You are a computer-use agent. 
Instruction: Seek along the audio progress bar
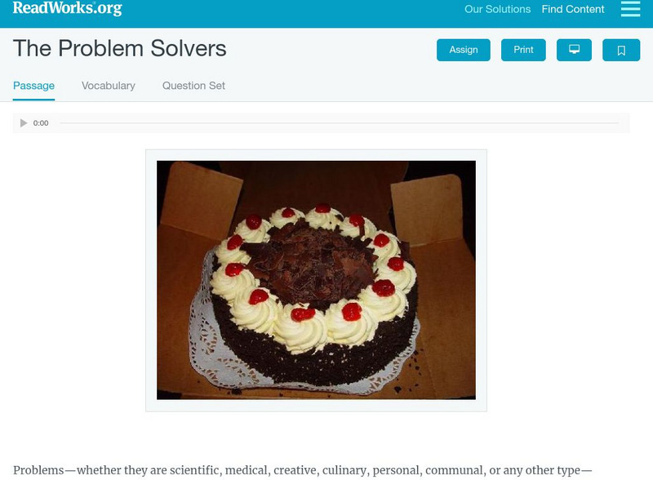point(339,123)
